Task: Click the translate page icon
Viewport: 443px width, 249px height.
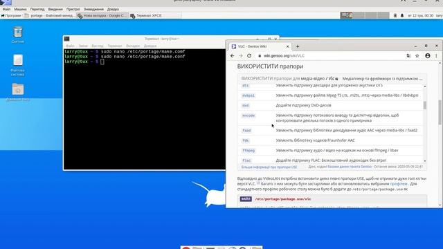Action: tap(408, 56)
